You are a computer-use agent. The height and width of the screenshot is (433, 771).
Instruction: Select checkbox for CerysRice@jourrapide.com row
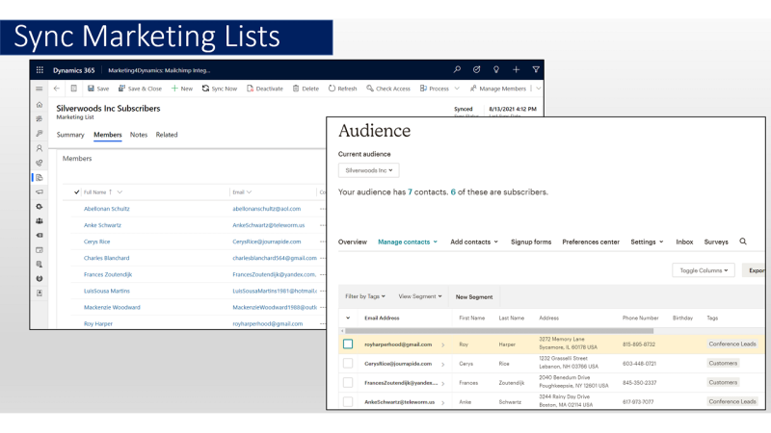point(348,364)
